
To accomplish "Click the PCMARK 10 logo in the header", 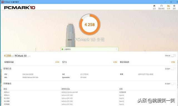I will click(x=19, y=8).
